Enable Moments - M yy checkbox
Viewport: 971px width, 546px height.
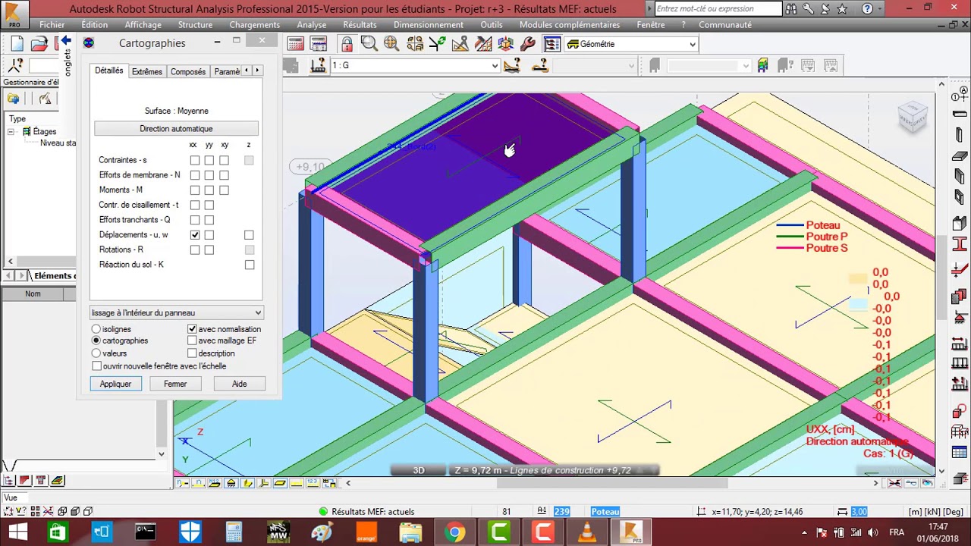pyautogui.click(x=209, y=190)
